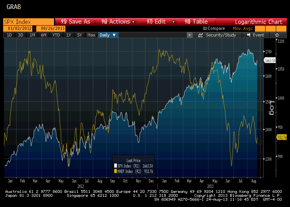Click the Save As button
The height and width of the screenshot is (207, 290).
75,22
